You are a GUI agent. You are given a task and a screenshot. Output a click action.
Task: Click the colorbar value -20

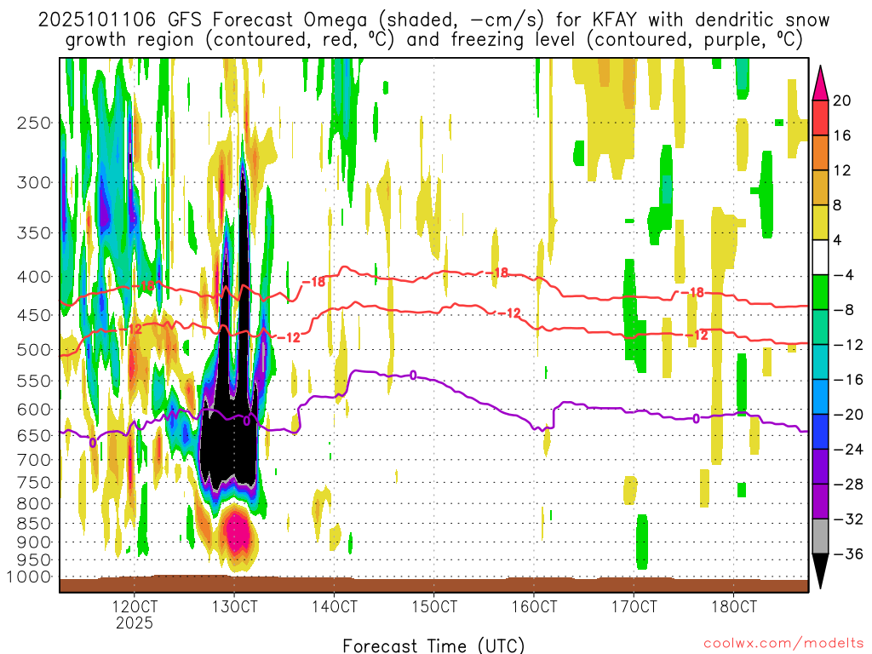847,415
